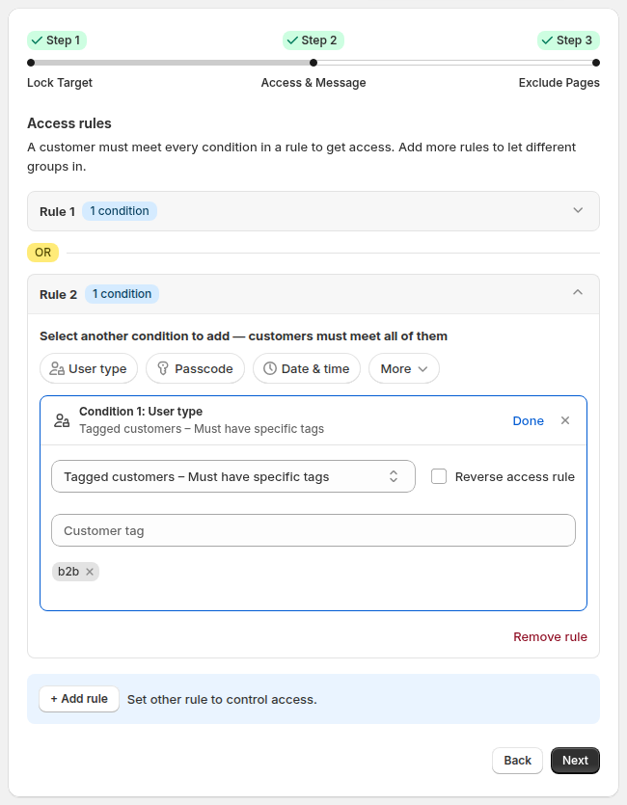Viewport: 627px width, 805px height.
Task: Open the Tagged customers user type select
Action: 233,476
